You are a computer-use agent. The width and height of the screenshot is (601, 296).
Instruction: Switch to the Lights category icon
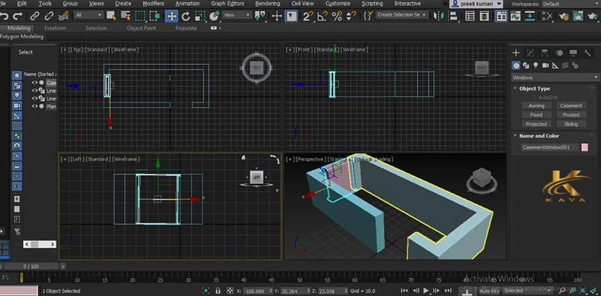click(x=536, y=66)
